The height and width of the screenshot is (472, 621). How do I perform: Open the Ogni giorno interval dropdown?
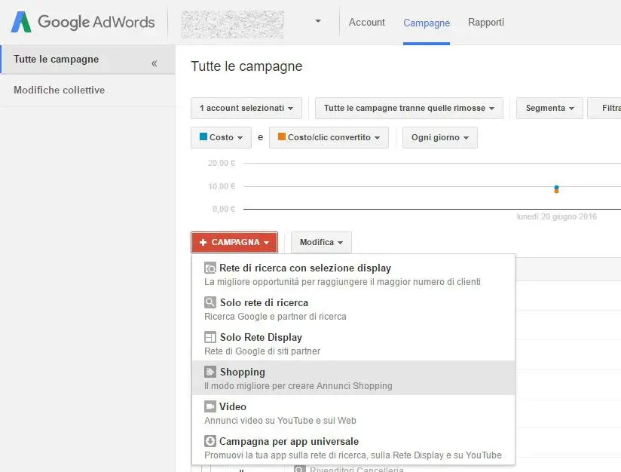[x=440, y=137]
